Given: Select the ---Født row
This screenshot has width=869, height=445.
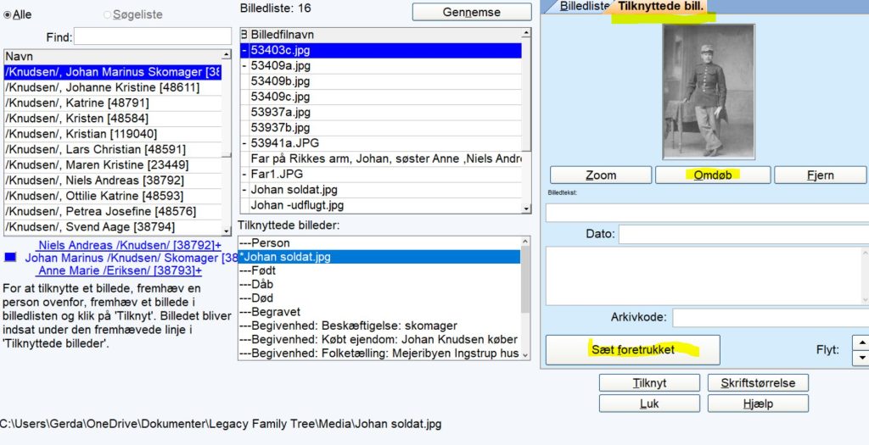Looking at the screenshot, I should 379,270.
